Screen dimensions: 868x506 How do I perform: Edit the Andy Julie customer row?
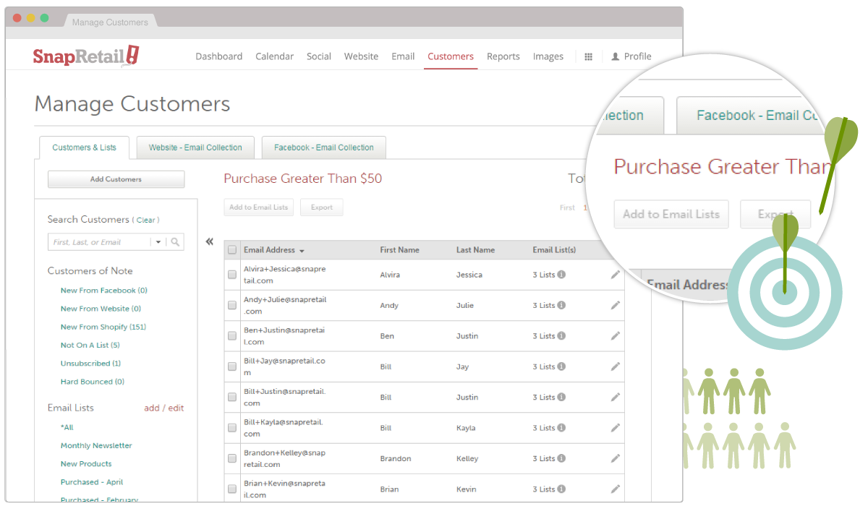coord(616,305)
